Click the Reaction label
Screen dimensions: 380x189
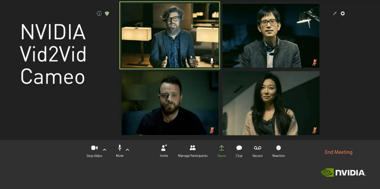[x=279, y=156]
